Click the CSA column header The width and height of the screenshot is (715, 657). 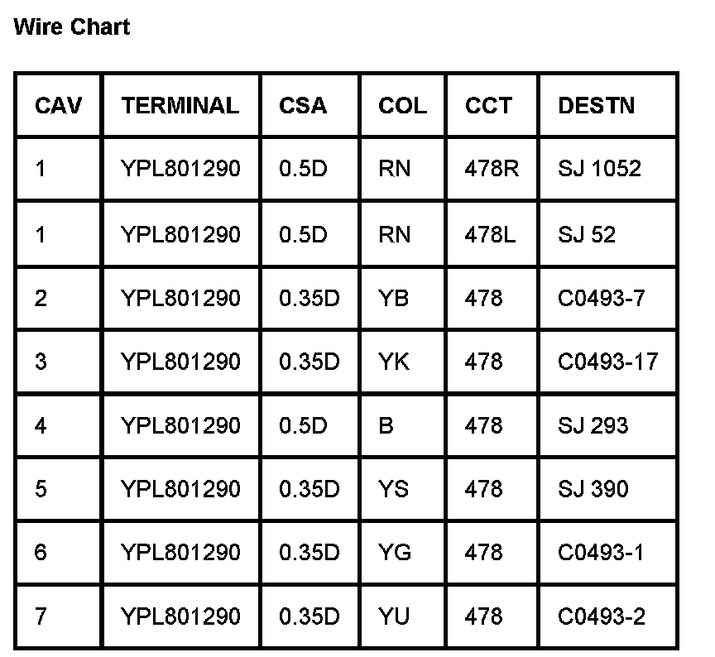[x=303, y=106]
